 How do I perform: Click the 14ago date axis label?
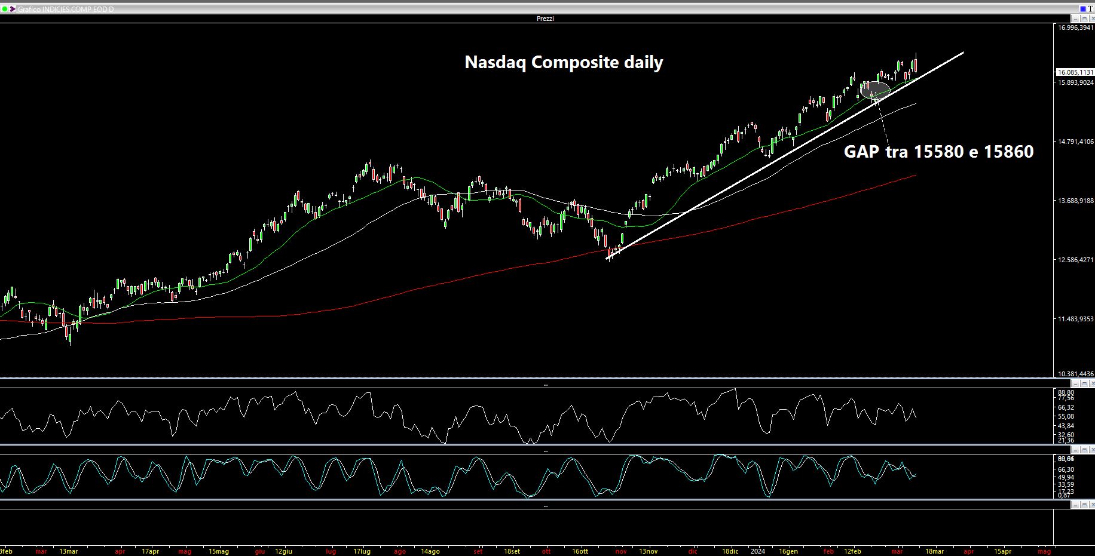430,551
